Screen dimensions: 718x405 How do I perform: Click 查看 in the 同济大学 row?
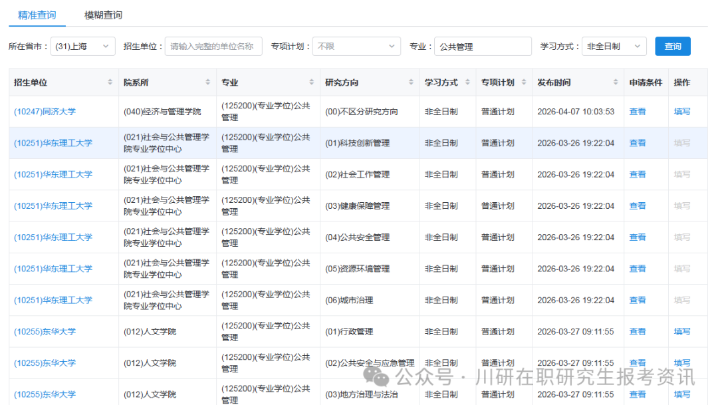pyautogui.click(x=637, y=111)
